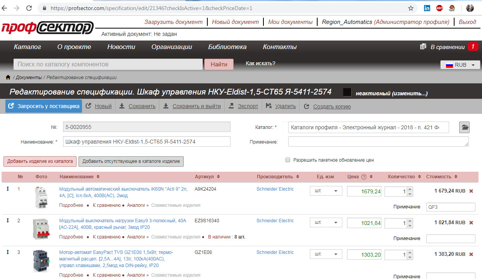
Task: Click the price help question mark icon
Action: (364, 177)
